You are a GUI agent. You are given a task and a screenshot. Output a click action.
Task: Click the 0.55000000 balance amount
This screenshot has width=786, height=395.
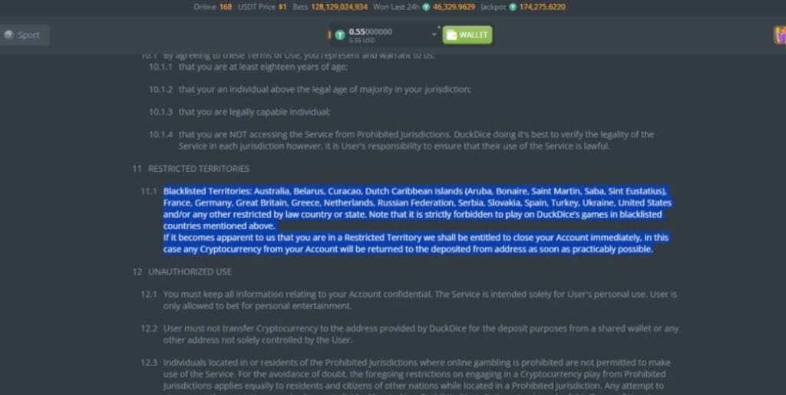(x=371, y=31)
